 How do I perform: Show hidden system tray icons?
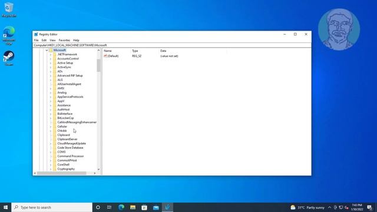coord(329,207)
